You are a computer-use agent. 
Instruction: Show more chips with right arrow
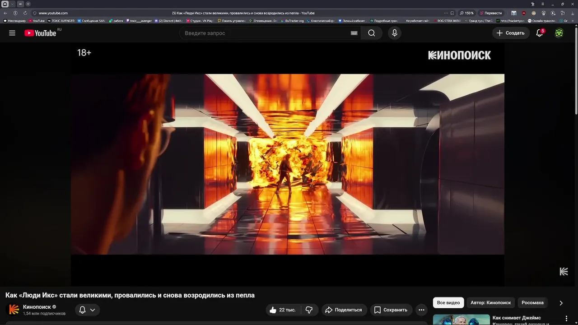tap(561, 303)
